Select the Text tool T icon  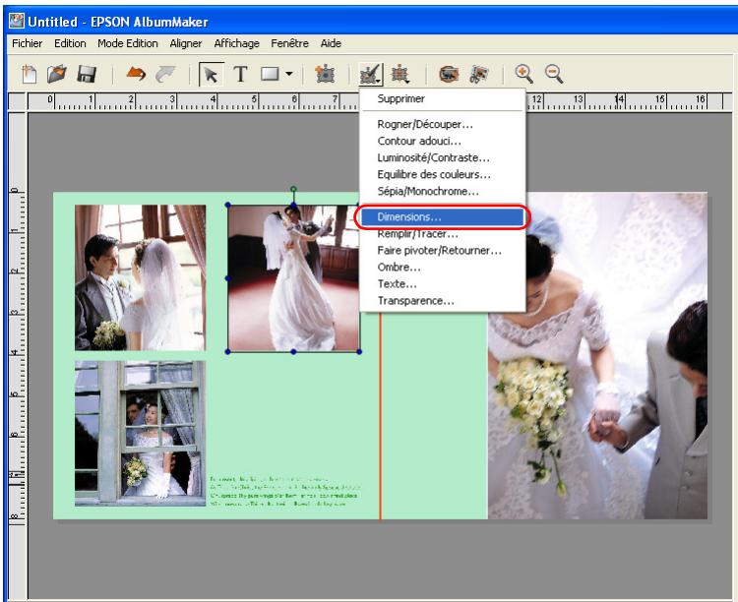click(x=240, y=75)
